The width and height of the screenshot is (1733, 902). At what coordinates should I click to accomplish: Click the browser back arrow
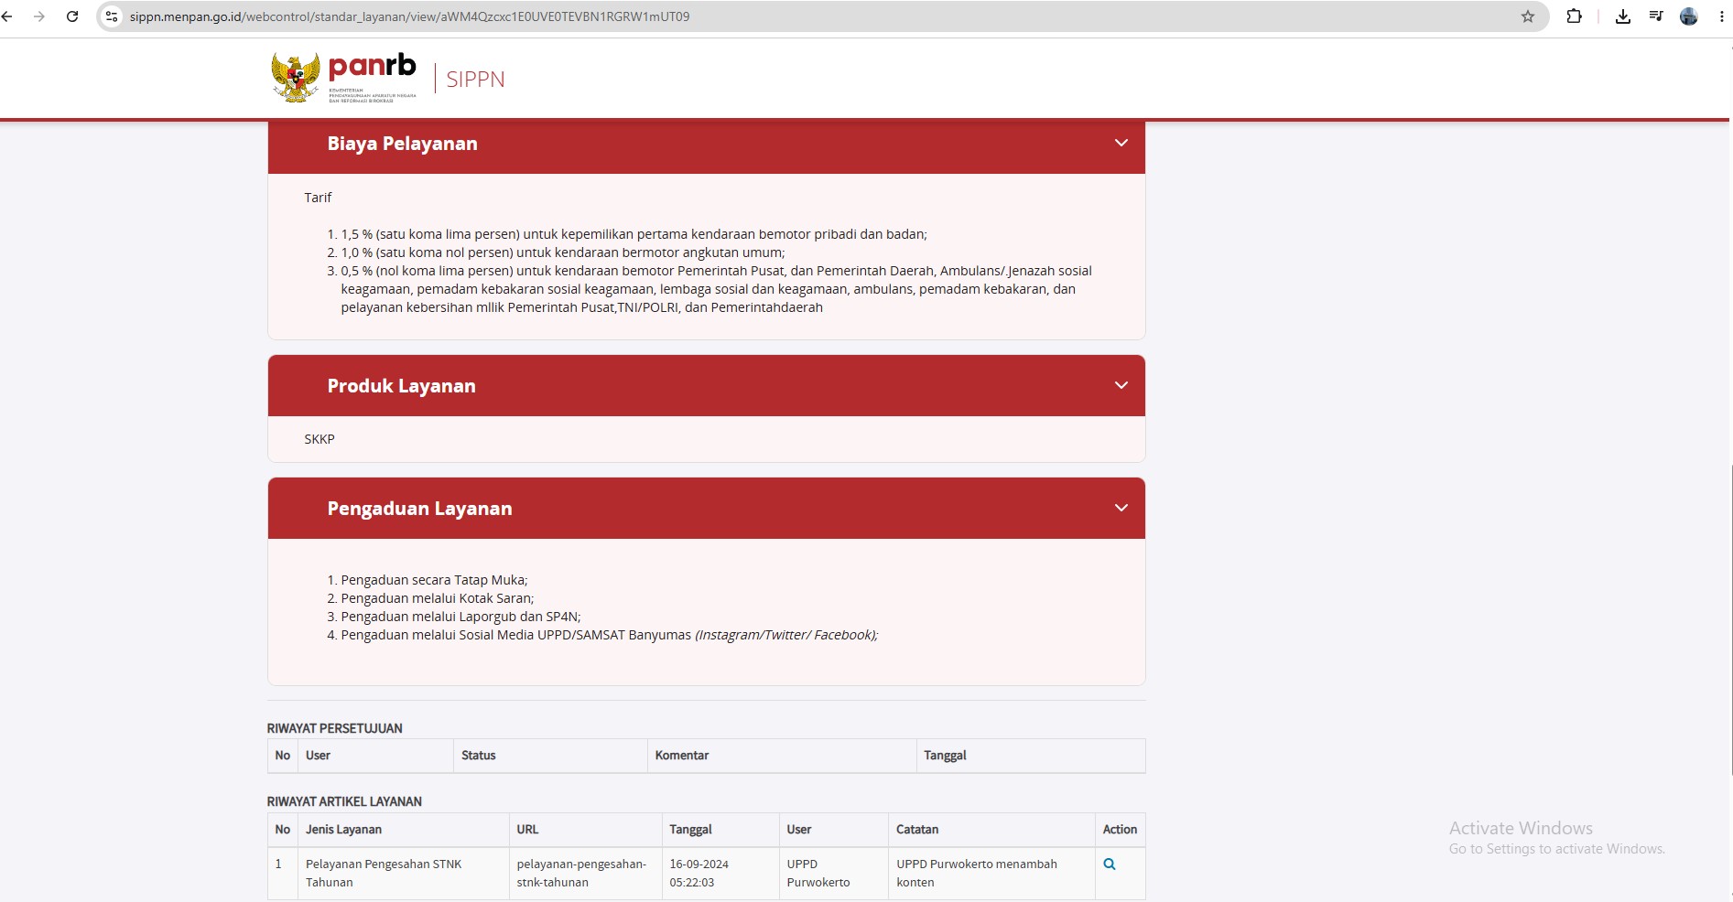pos(7,16)
